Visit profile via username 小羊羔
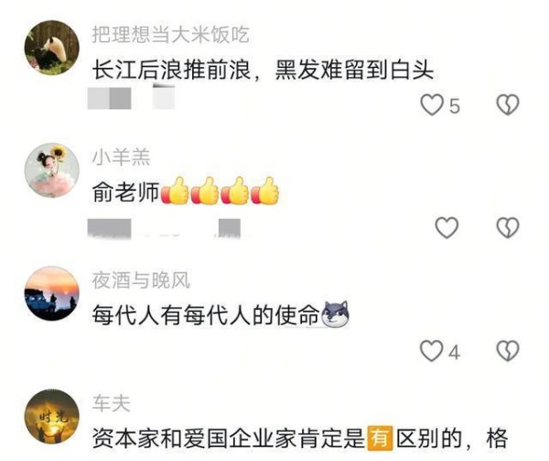 121,158
